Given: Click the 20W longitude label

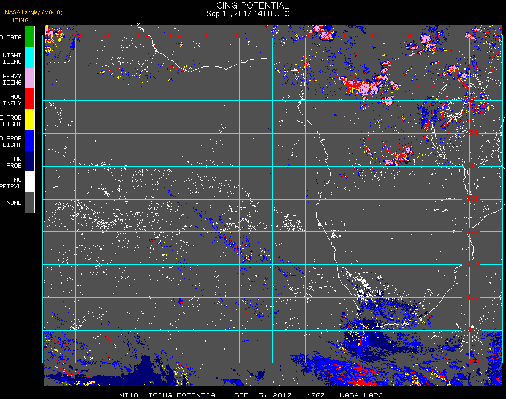Looking at the screenshot, I should click(x=110, y=35).
